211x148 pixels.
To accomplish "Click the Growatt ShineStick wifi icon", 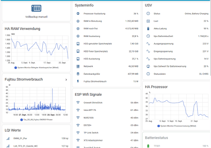I will point(78,103).
